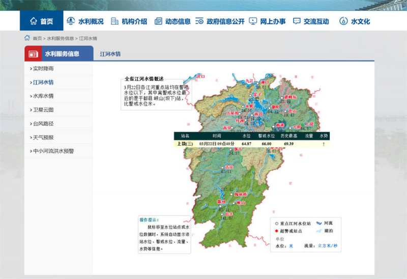This screenshot has height=279, width=407.
Task: Click the 全省江河水情概述 heading
Action: pyautogui.click(x=144, y=79)
